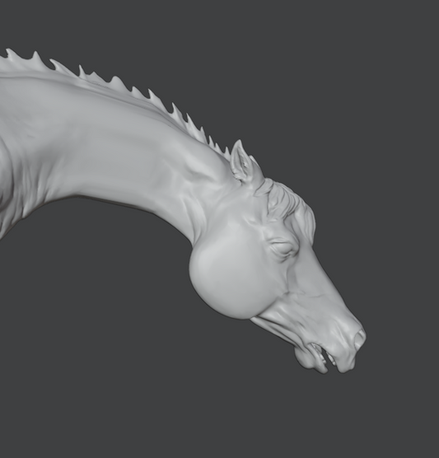Click empty dark background at the upper right
The width and height of the screenshot is (439, 458).
365,73
